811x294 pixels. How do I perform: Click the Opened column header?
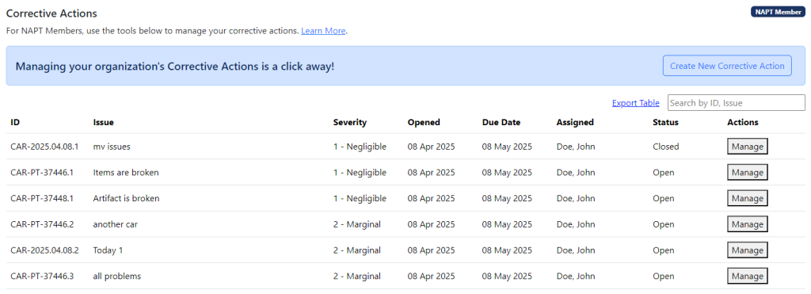tap(424, 123)
